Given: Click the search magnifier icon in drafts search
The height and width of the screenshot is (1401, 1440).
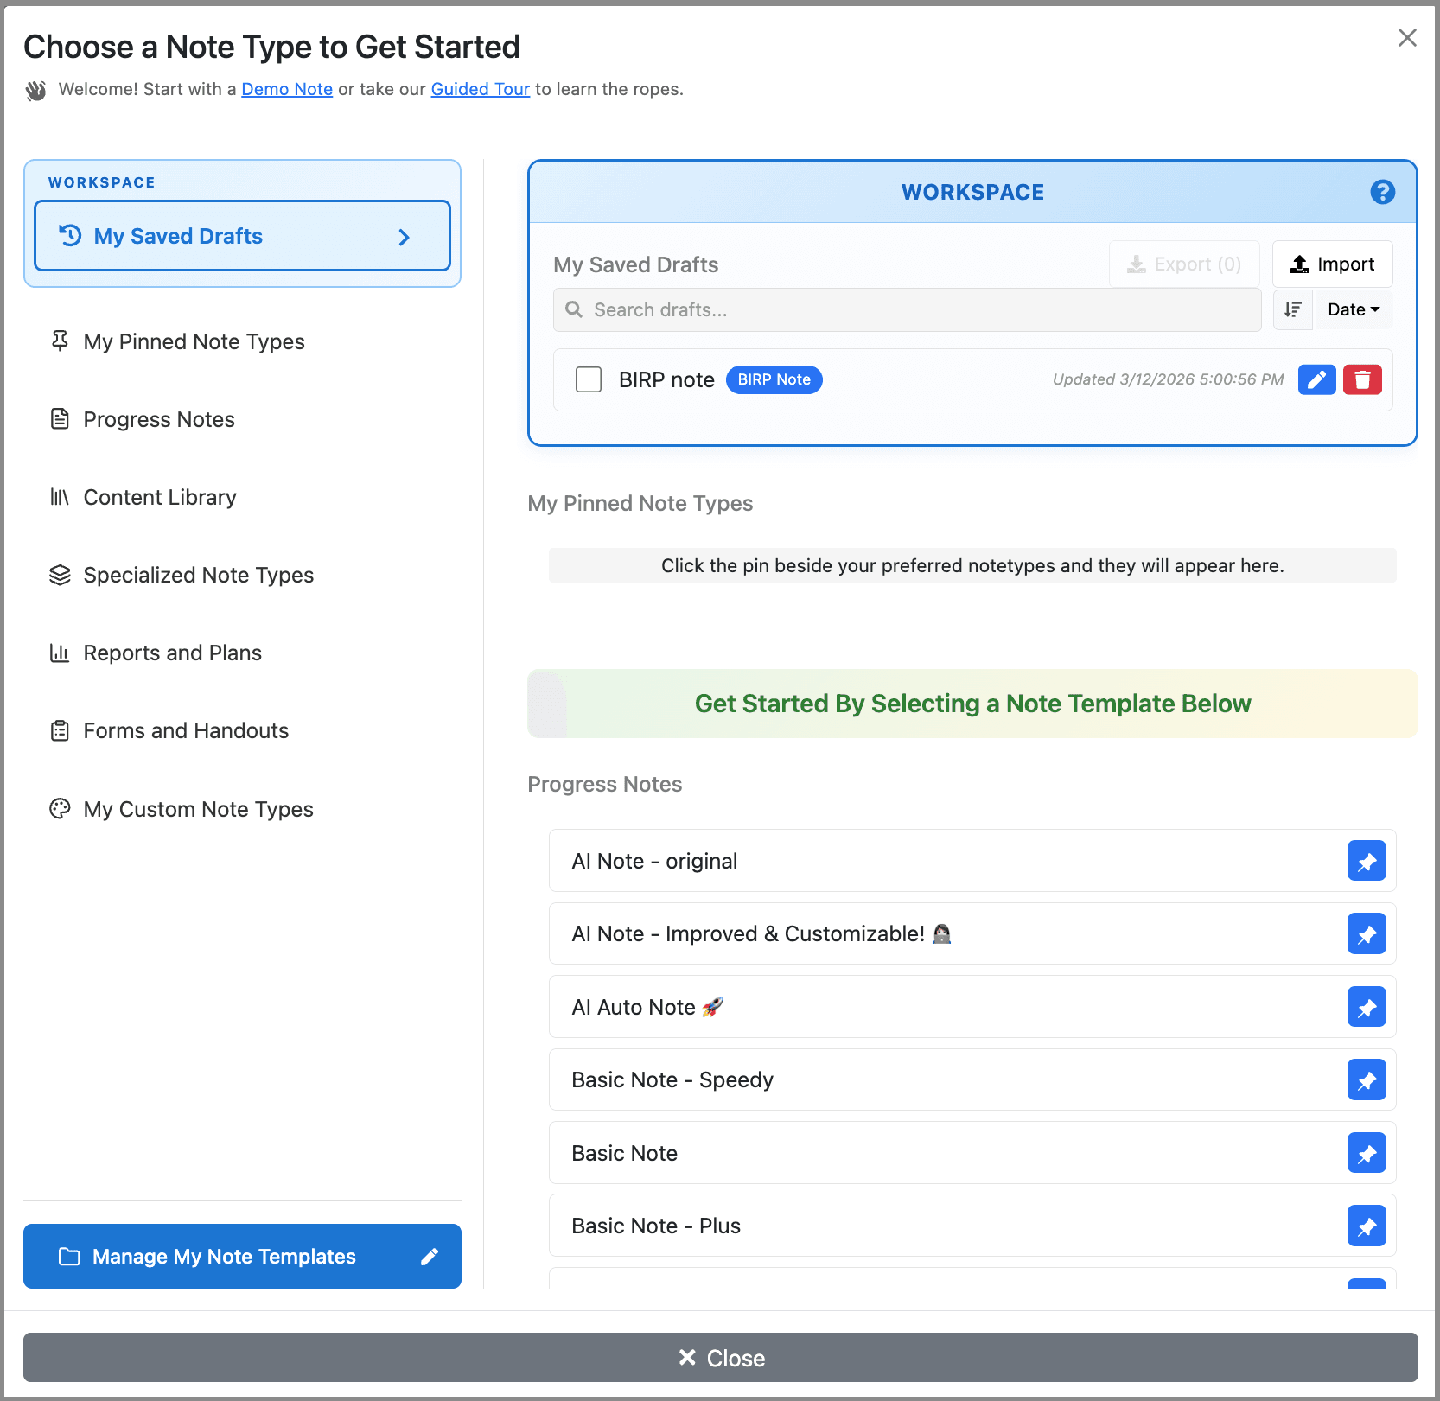Looking at the screenshot, I should 574,309.
